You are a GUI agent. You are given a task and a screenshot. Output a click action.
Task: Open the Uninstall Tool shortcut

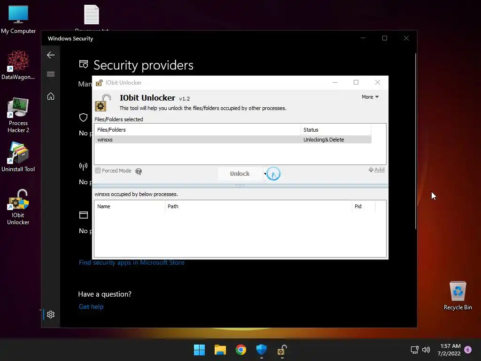pyautogui.click(x=18, y=157)
